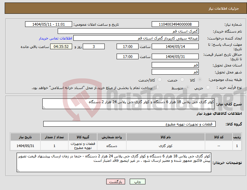Click the request creator field عبداله سیفی
The width and height of the screenshot is (247, 190).
136,38
